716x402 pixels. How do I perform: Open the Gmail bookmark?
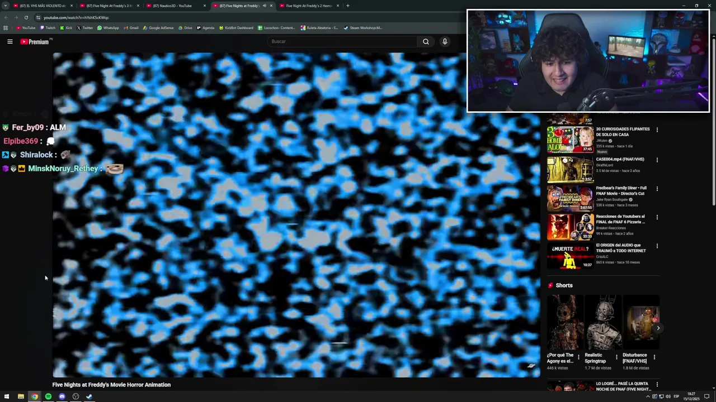pos(131,28)
